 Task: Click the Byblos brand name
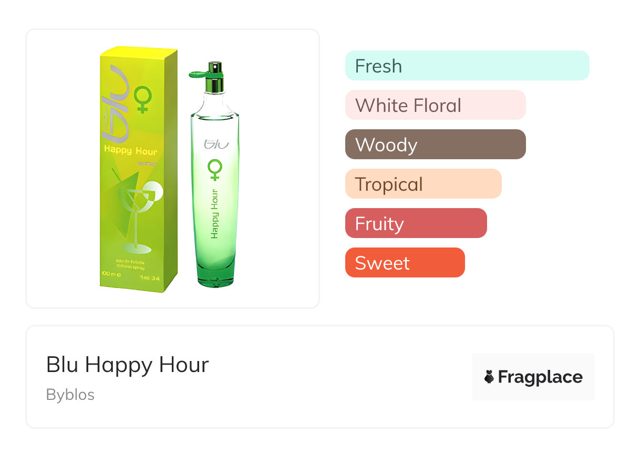pos(70,395)
